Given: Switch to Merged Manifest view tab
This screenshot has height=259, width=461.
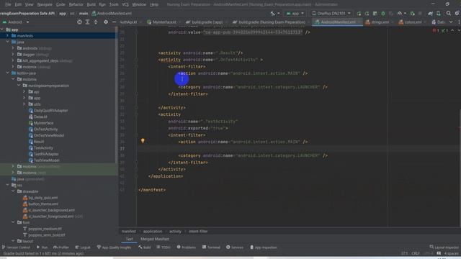Looking at the screenshot, I should [x=155, y=239].
